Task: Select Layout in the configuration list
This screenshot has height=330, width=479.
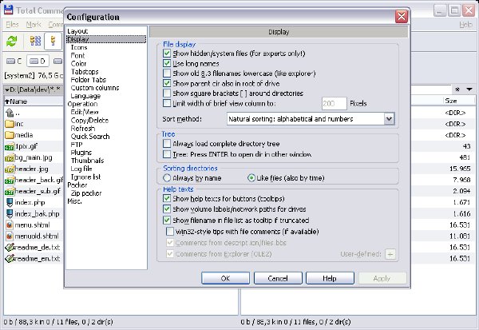Action: pyautogui.click(x=77, y=31)
